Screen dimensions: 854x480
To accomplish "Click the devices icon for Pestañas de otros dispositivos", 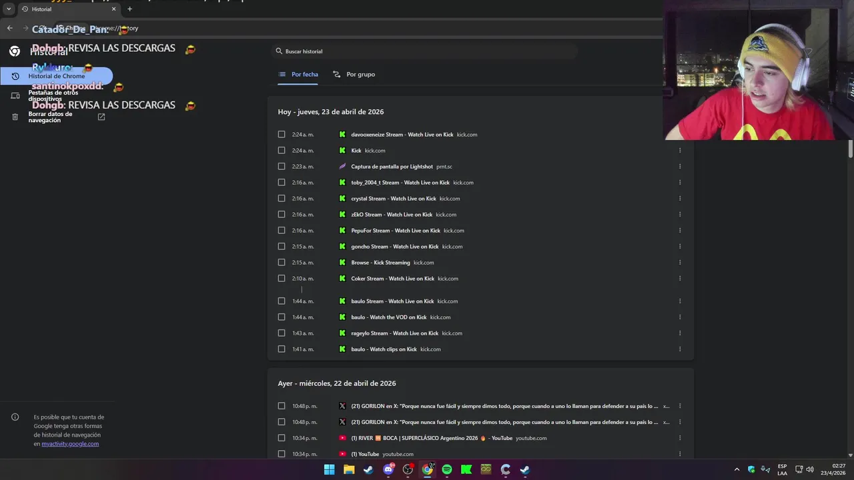I will coord(15,96).
